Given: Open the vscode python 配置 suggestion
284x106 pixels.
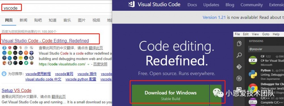Looking at the screenshot, I should 81,79.
